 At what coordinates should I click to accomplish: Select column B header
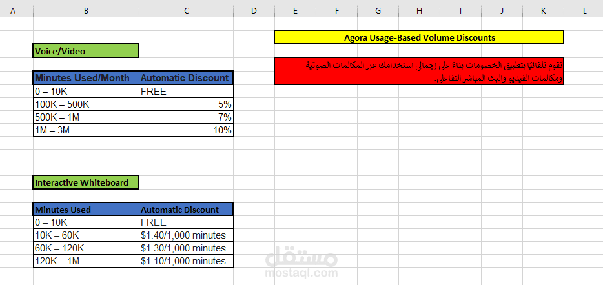86,11
